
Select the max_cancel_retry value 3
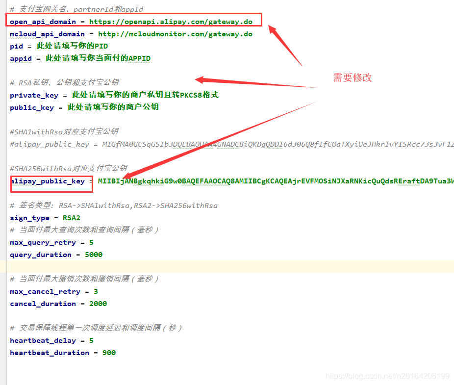click(96, 291)
